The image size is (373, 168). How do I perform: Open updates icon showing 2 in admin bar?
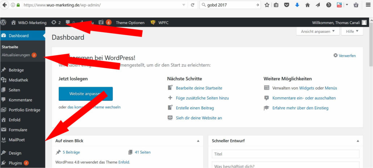[x=56, y=22]
